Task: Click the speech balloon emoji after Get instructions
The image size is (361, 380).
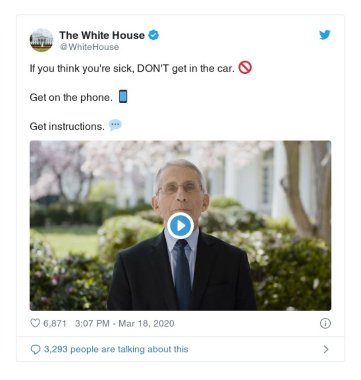Action: click(x=116, y=123)
